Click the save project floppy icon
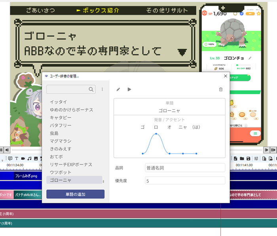 point(248,159)
